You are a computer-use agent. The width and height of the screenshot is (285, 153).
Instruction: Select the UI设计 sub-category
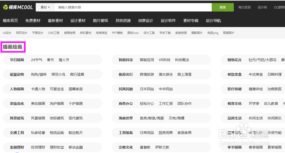point(7,33)
